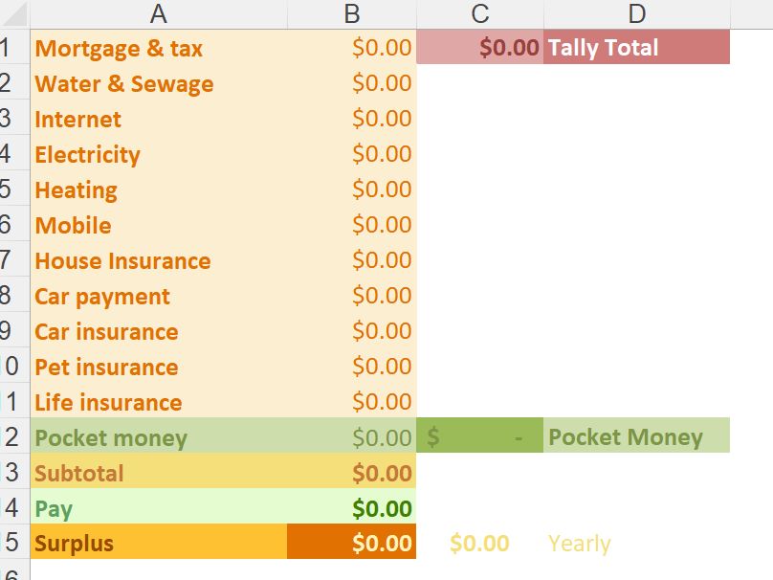The image size is (773, 580).
Task: Select the Subtotal amount cell
Action: 351,473
